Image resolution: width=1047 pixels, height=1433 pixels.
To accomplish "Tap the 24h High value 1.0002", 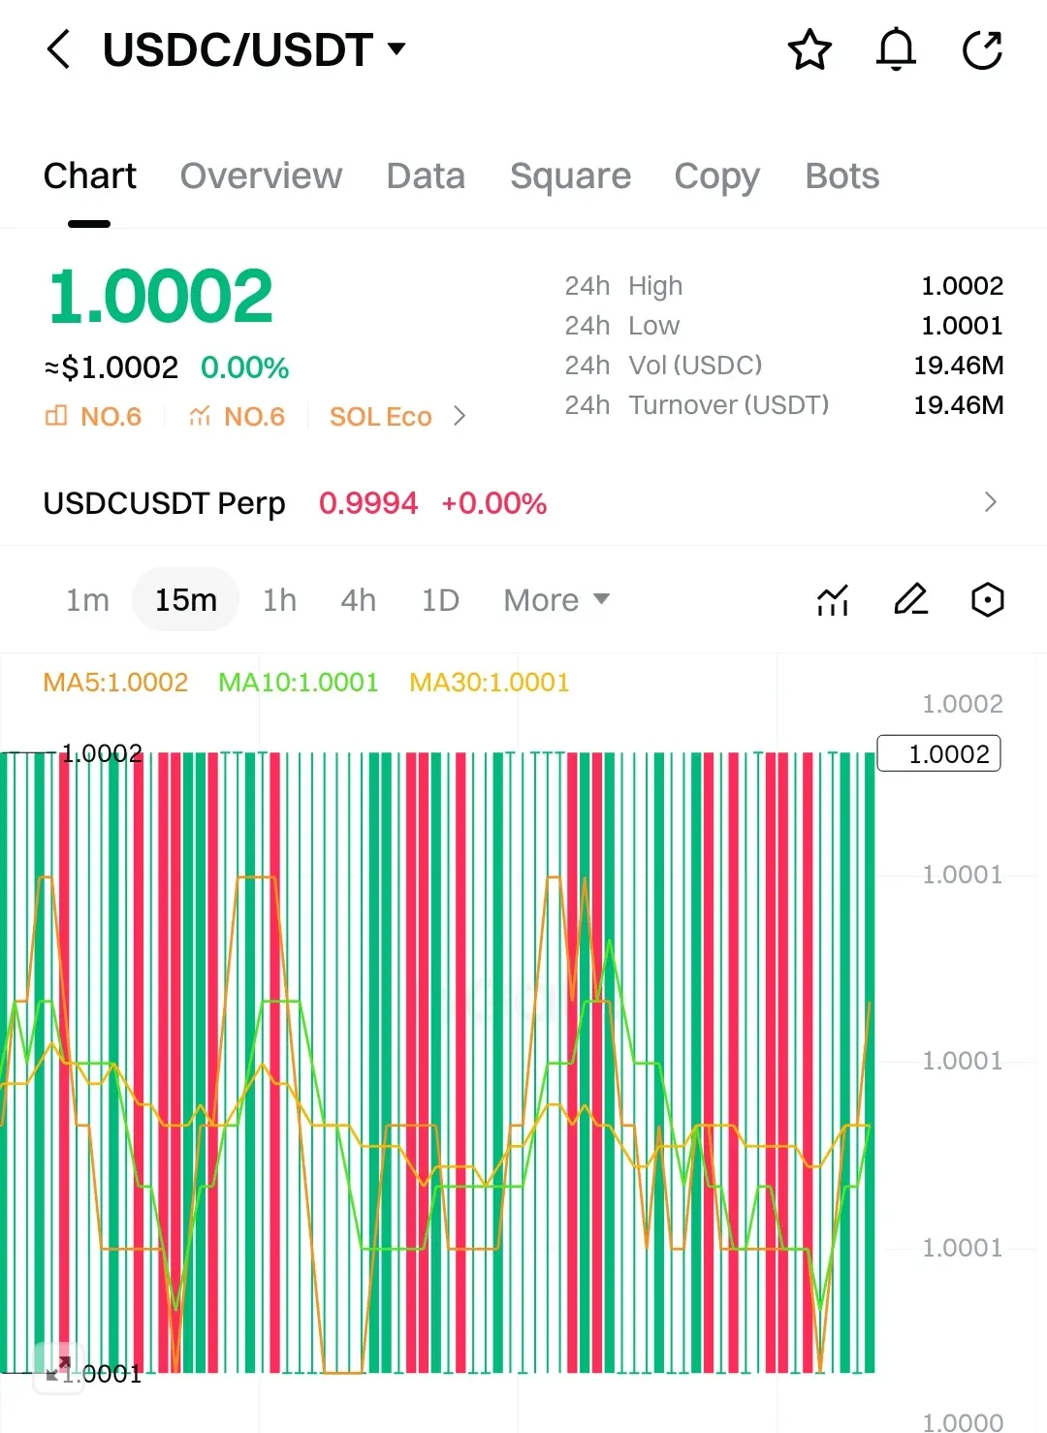I will pyautogui.click(x=962, y=286).
